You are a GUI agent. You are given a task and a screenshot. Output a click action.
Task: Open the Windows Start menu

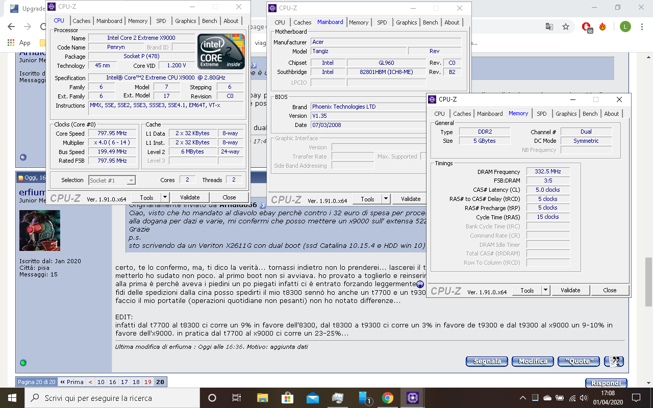tap(12, 398)
